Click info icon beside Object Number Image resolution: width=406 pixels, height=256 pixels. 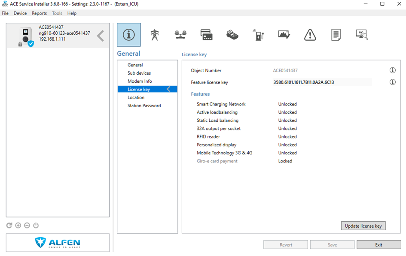click(x=393, y=70)
